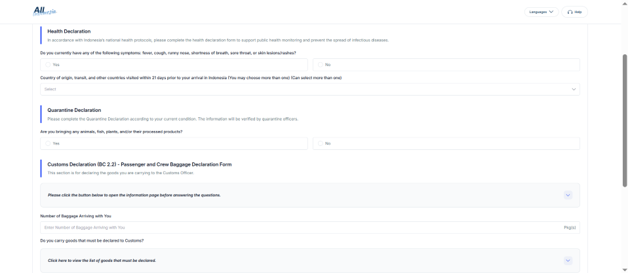Open the countries visited Select dropdown
The width and height of the screenshot is (628, 273).
309,89
